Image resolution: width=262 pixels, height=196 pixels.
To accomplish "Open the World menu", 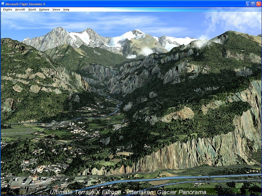I will coord(32,9).
